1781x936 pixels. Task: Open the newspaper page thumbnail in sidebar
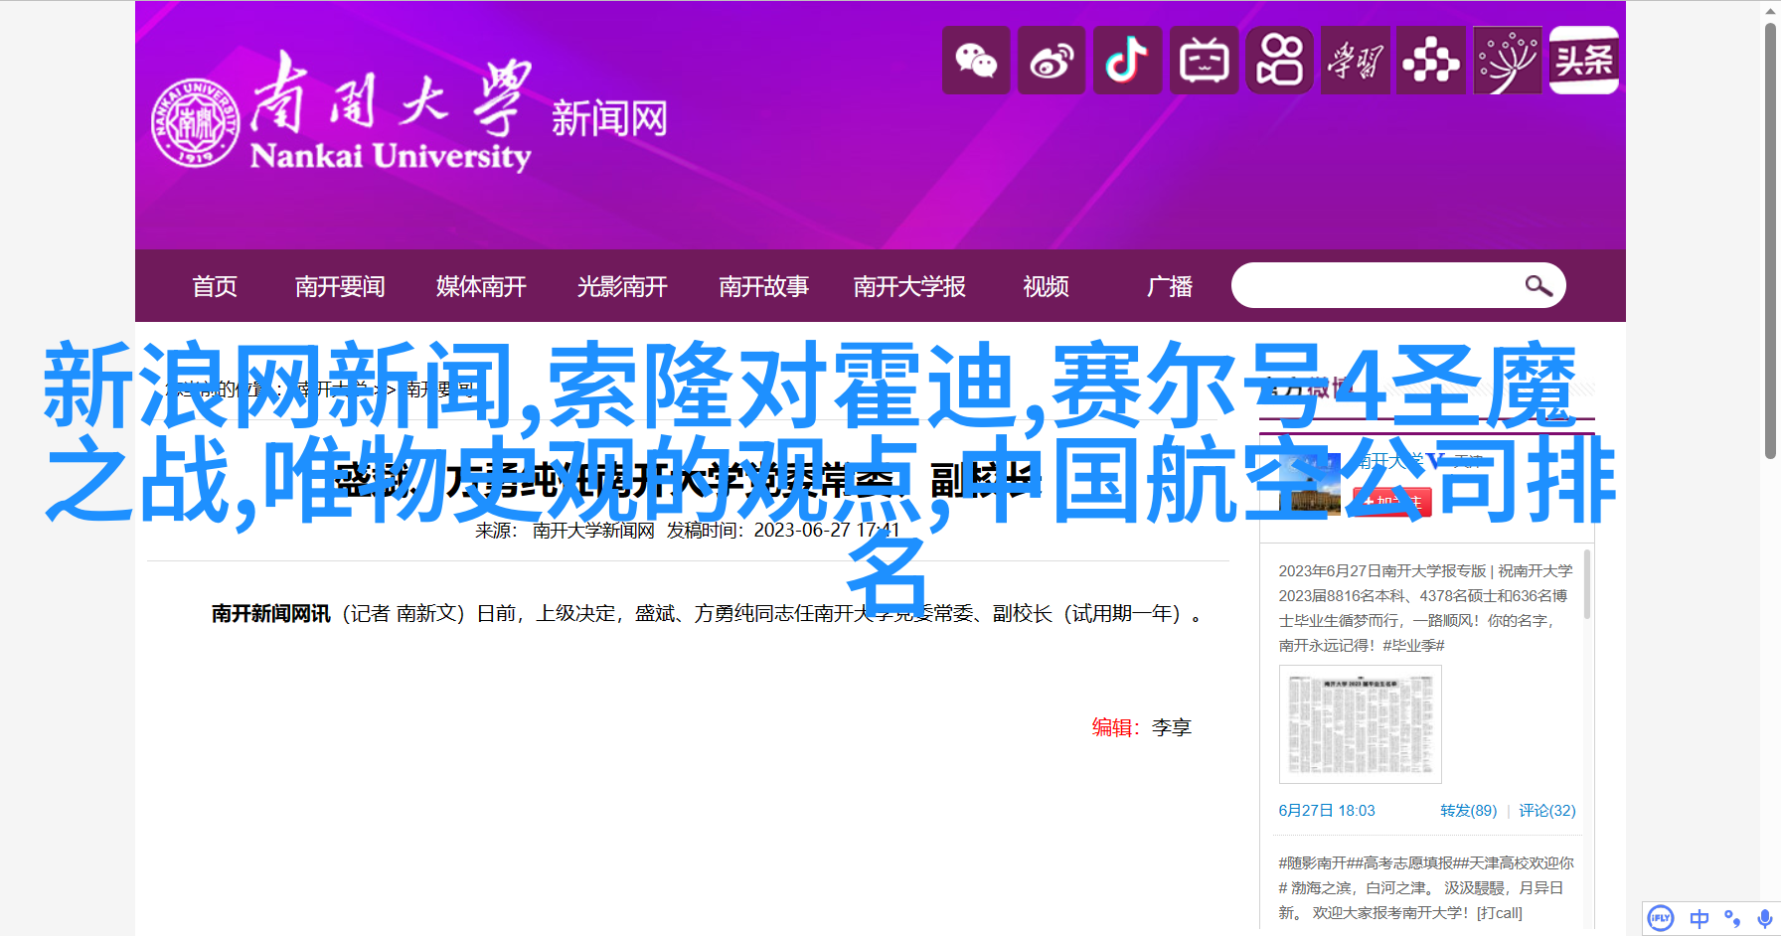point(1360,724)
